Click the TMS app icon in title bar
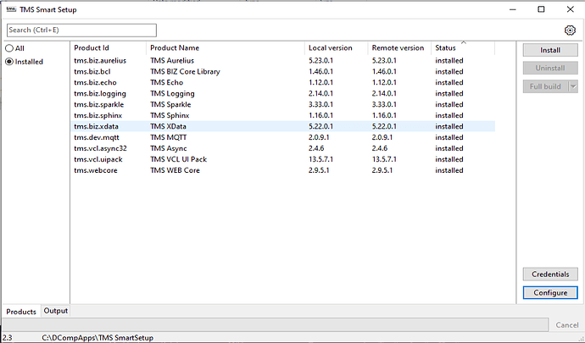The image size is (585, 343). (9, 9)
